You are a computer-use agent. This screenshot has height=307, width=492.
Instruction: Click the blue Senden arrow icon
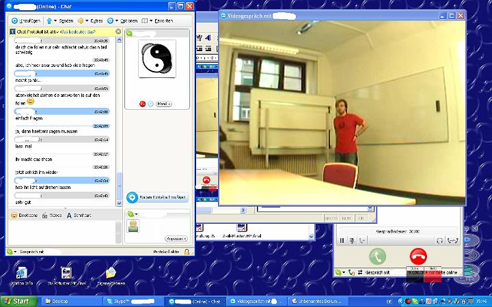point(49,21)
